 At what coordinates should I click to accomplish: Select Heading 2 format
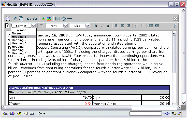[x=24, y=40]
